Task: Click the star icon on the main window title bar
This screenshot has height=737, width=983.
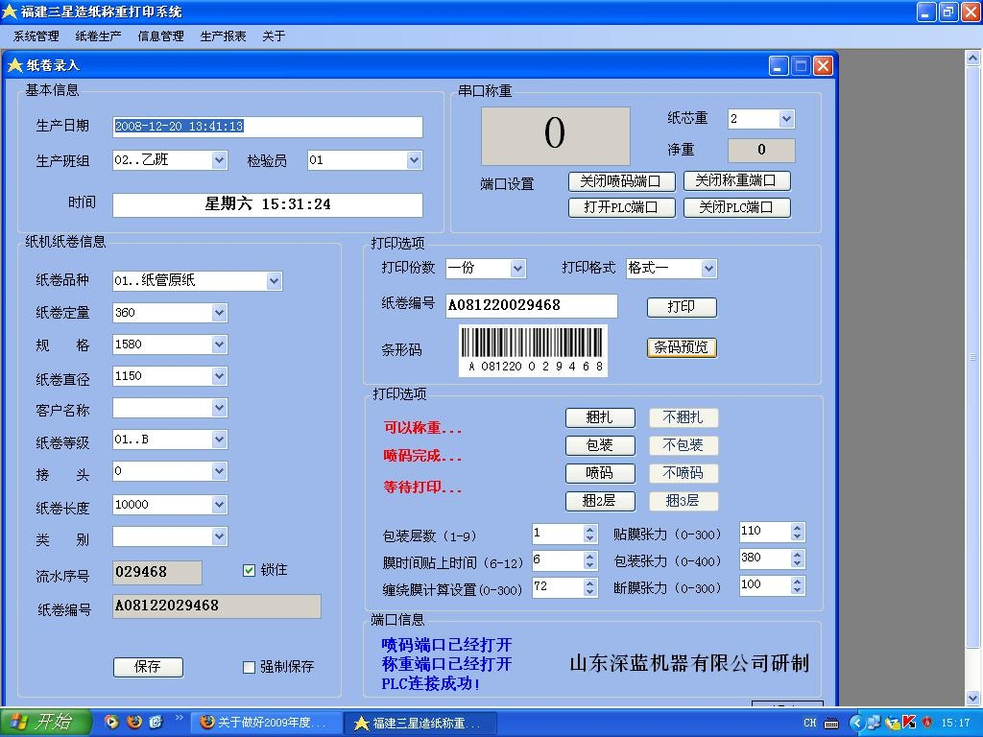Action: point(10,12)
